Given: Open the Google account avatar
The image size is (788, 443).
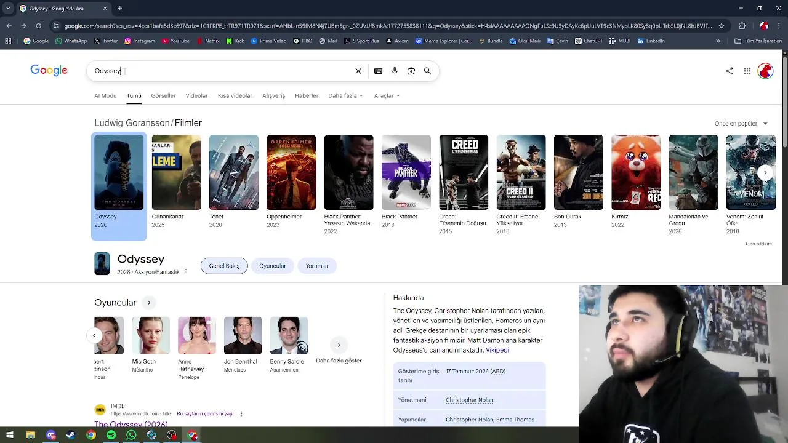Looking at the screenshot, I should click(x=765, y=71).
